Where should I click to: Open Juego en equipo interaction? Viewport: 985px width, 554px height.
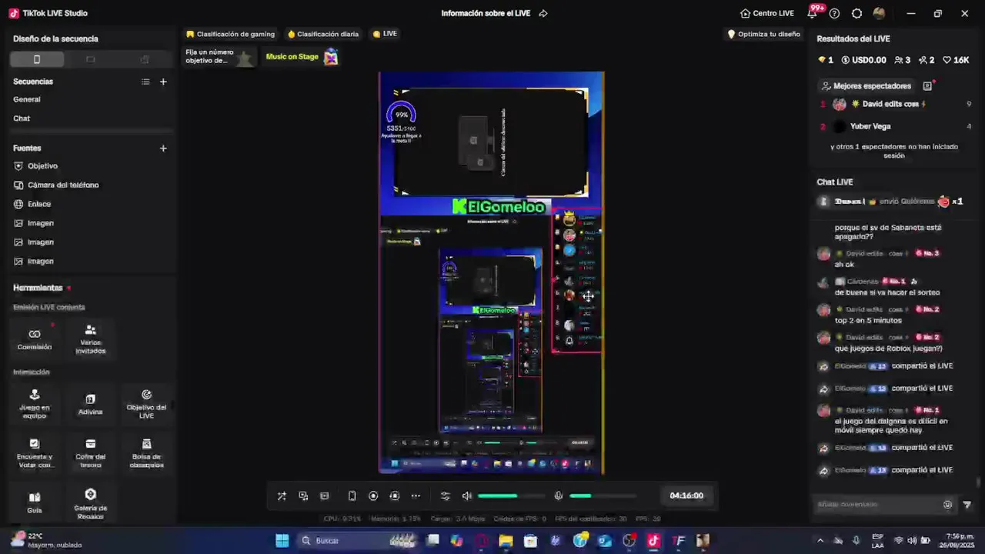pos(35,404)
